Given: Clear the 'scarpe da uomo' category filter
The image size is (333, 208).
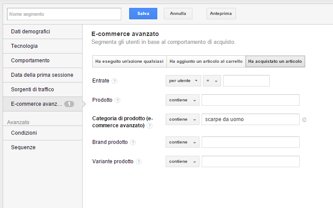Looking at the screenshot, I should 304,120.
